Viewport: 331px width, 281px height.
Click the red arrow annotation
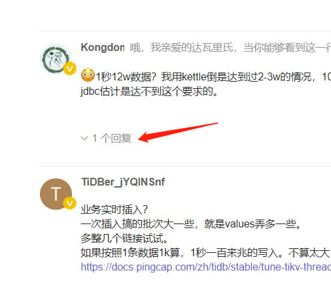(178, 133)
